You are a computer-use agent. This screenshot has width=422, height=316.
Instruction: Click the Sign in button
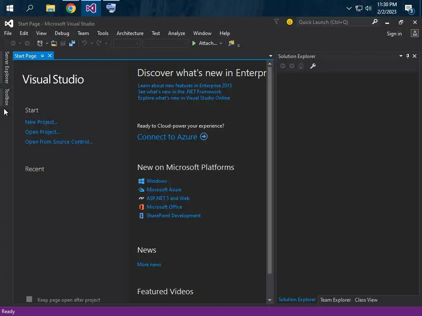394,34
